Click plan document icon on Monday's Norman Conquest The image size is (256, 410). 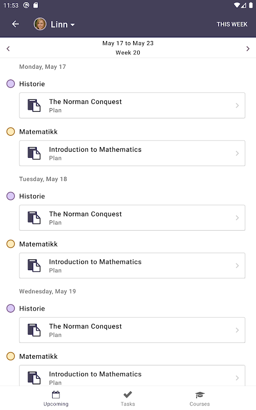pos(34,106)
